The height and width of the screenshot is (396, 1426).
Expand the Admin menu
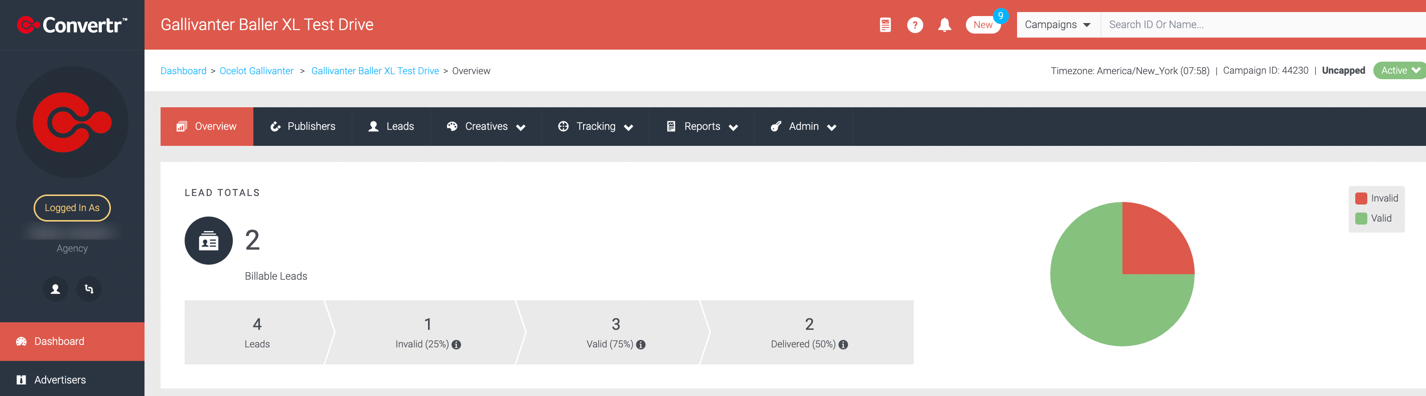point(803,126)
